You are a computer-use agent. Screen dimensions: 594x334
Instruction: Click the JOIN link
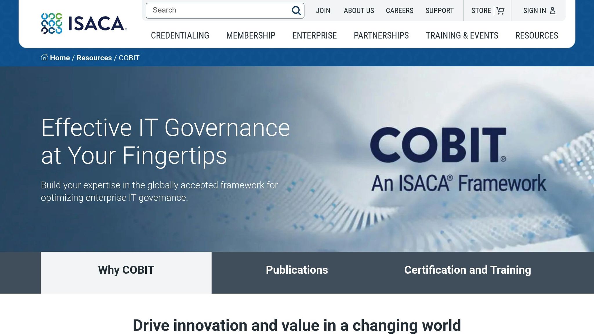point(323,10)
